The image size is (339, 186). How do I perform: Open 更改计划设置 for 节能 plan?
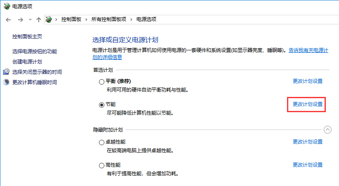[x=307, y=104]
